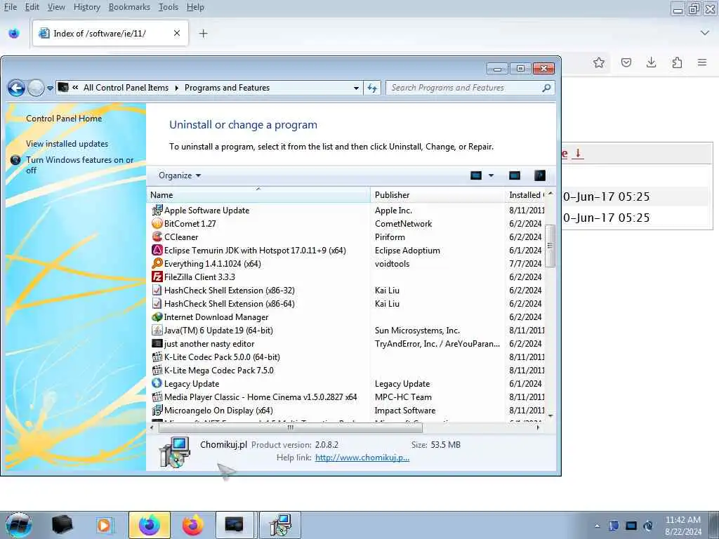This screenshot has height=539, width=719.
Task: Open Firefox Help menu
Action: pyautogui.click(x=195, y=7)
